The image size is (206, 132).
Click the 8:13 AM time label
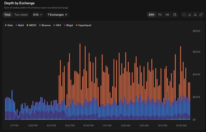pos(163,125)
